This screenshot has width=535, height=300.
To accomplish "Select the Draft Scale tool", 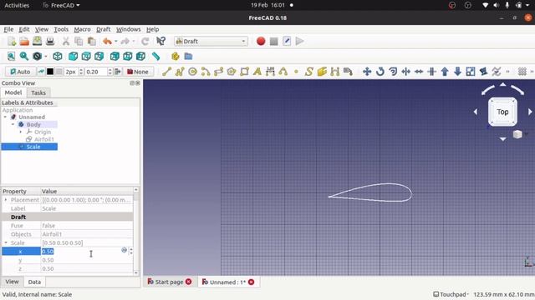I will click(x=471, y=72).
